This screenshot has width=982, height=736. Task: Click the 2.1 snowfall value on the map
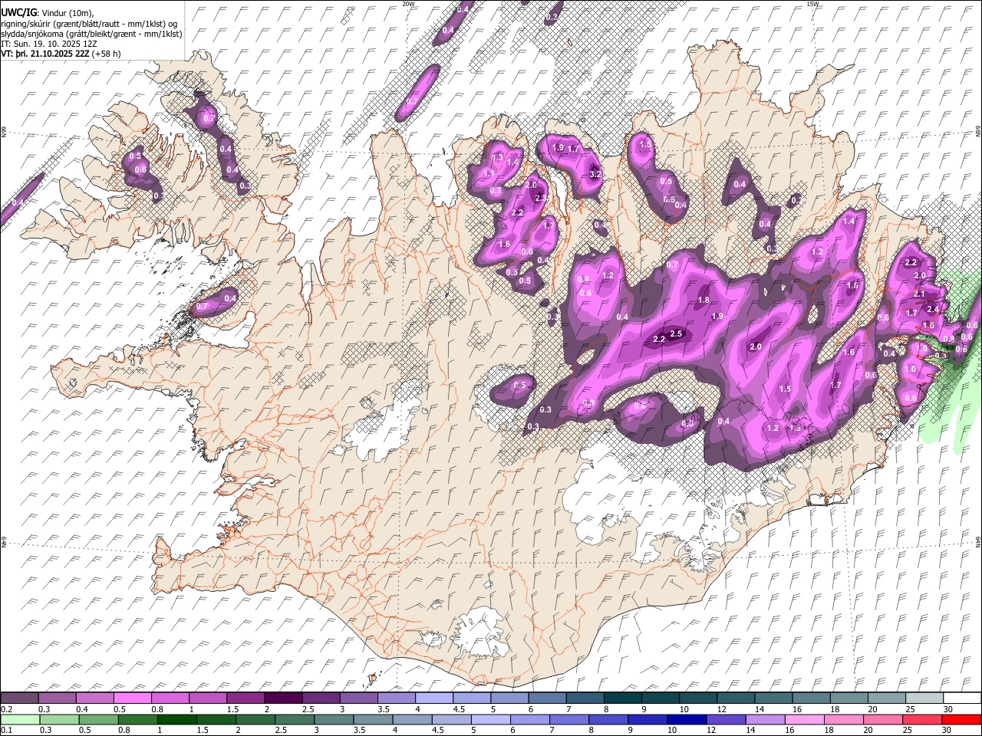point(919,294)
